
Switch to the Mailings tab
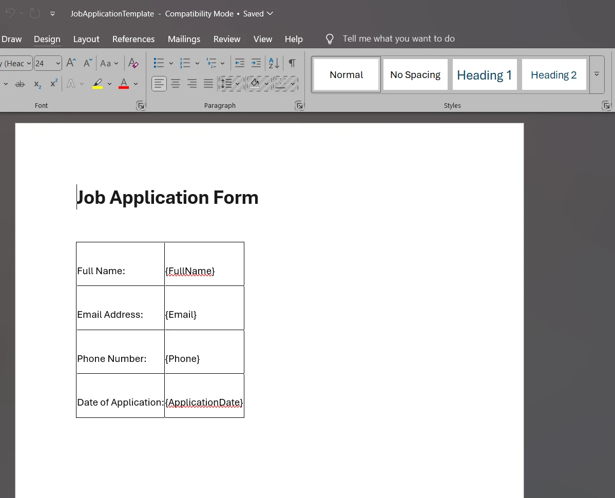[184, 39]
